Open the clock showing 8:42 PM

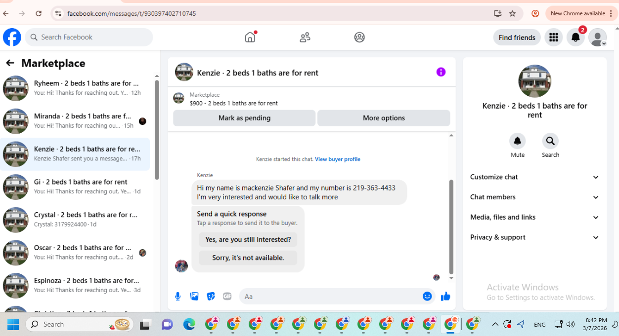596,324
